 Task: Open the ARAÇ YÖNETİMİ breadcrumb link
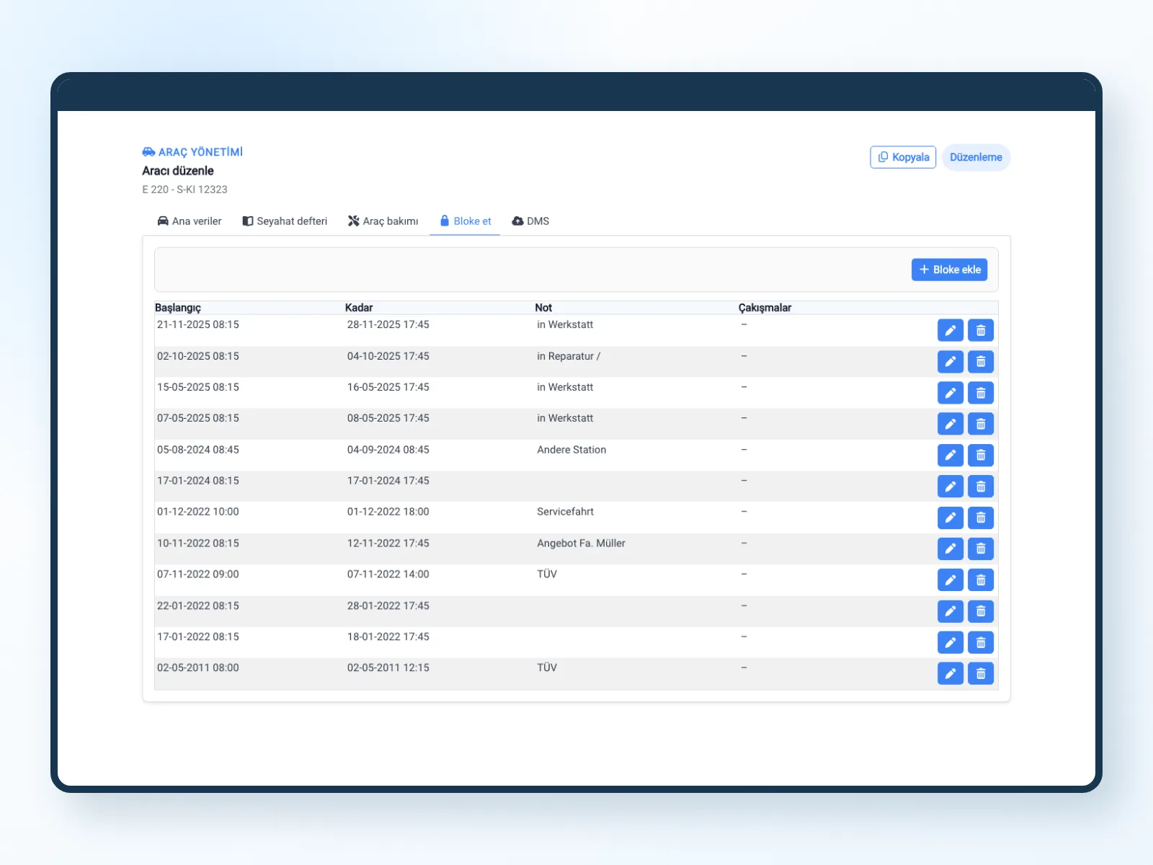coord(192,152)
